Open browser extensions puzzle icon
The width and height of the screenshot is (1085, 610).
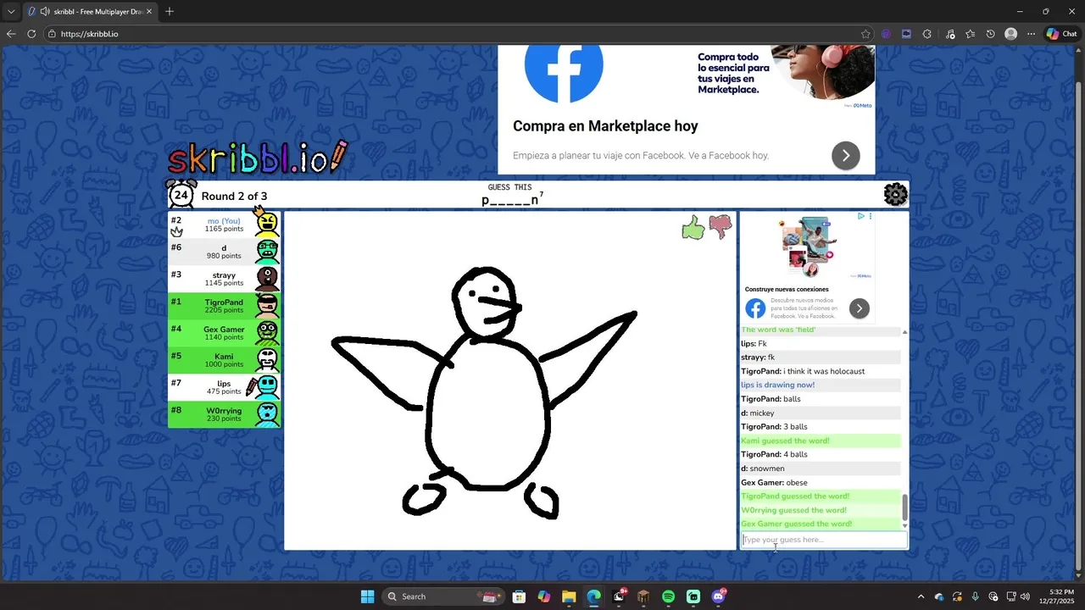point(926,34)
